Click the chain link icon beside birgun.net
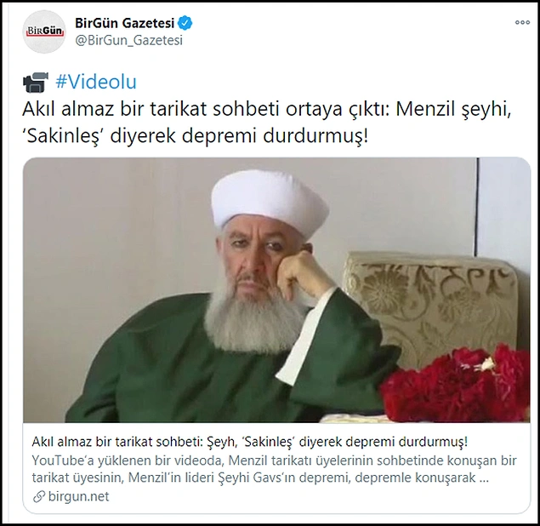Viewport: 540px width, 526px height. click(39, 497)
